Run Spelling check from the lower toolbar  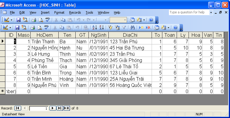click(x=46, y=27)
